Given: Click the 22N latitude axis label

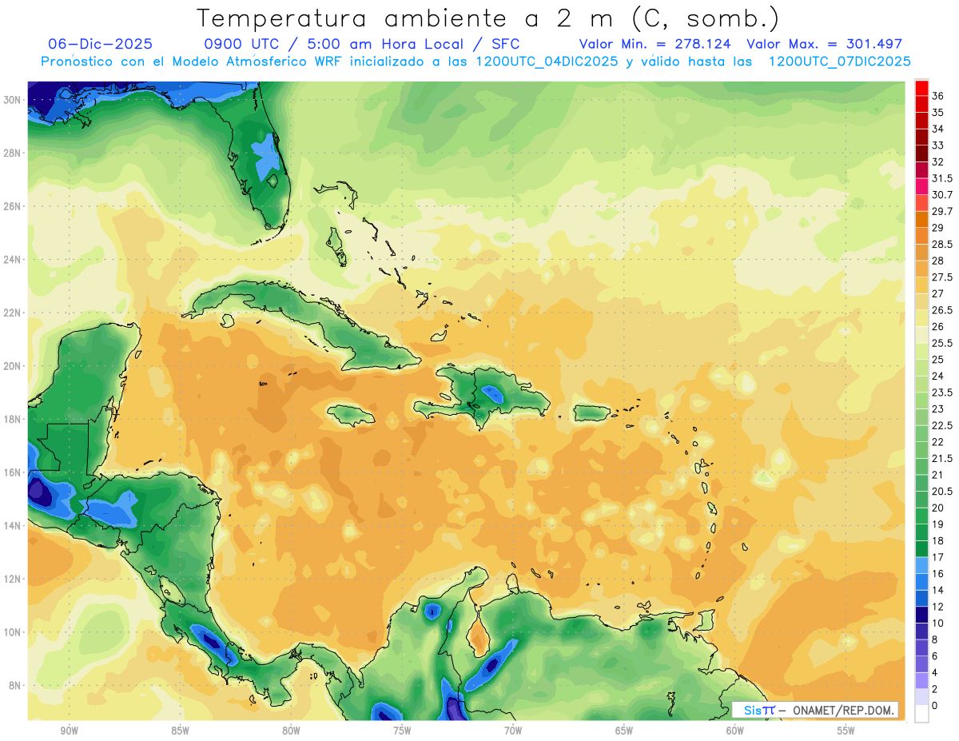Looking at the screenshot, I should (12, 313).
